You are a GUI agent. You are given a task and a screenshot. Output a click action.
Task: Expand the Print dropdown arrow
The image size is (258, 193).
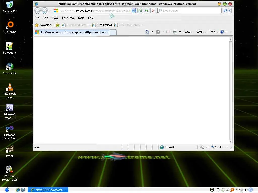[180, 32]
